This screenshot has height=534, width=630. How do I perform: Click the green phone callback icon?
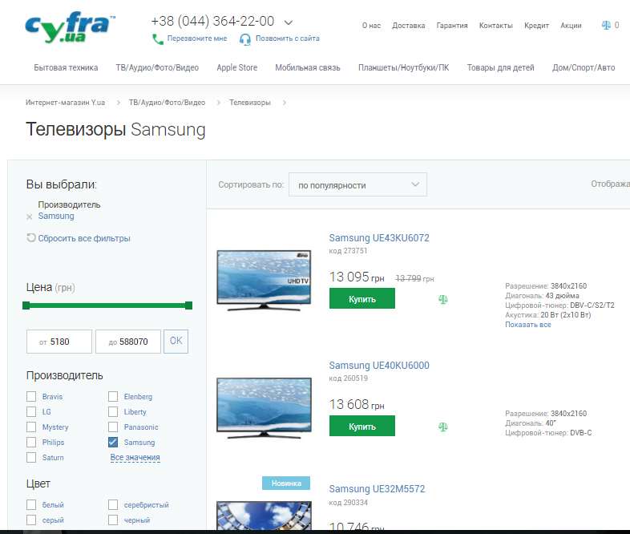158,39
